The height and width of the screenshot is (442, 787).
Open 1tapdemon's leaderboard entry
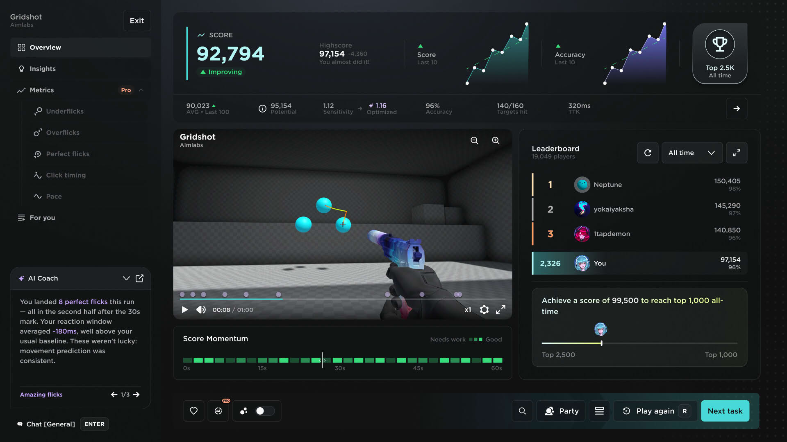tap(639, 234)
